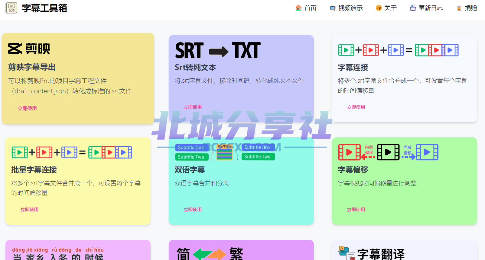Click the text 双语字幕合并和分离

202,183
